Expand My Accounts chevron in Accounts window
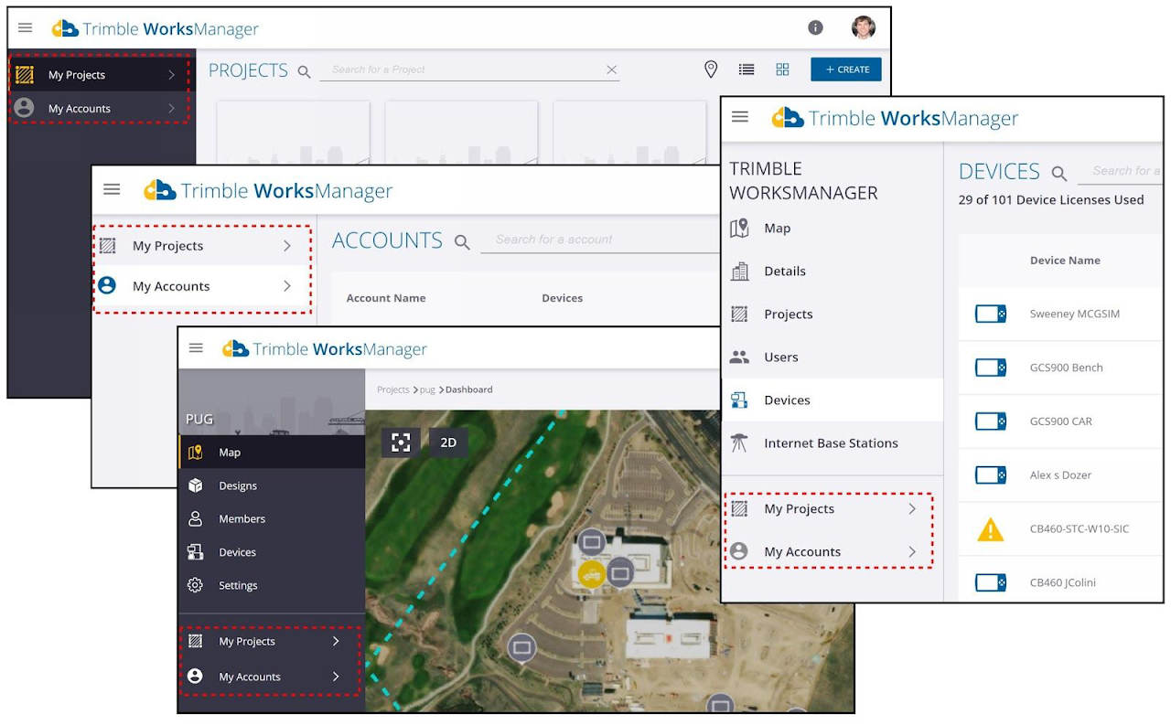The height and width of the screenshot is (725, 1171). tap(286, 286)
